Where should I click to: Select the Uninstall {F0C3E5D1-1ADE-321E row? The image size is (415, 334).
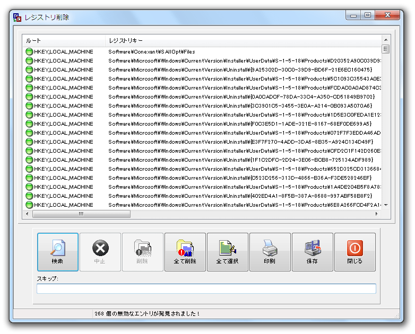(x=202, y=124)
